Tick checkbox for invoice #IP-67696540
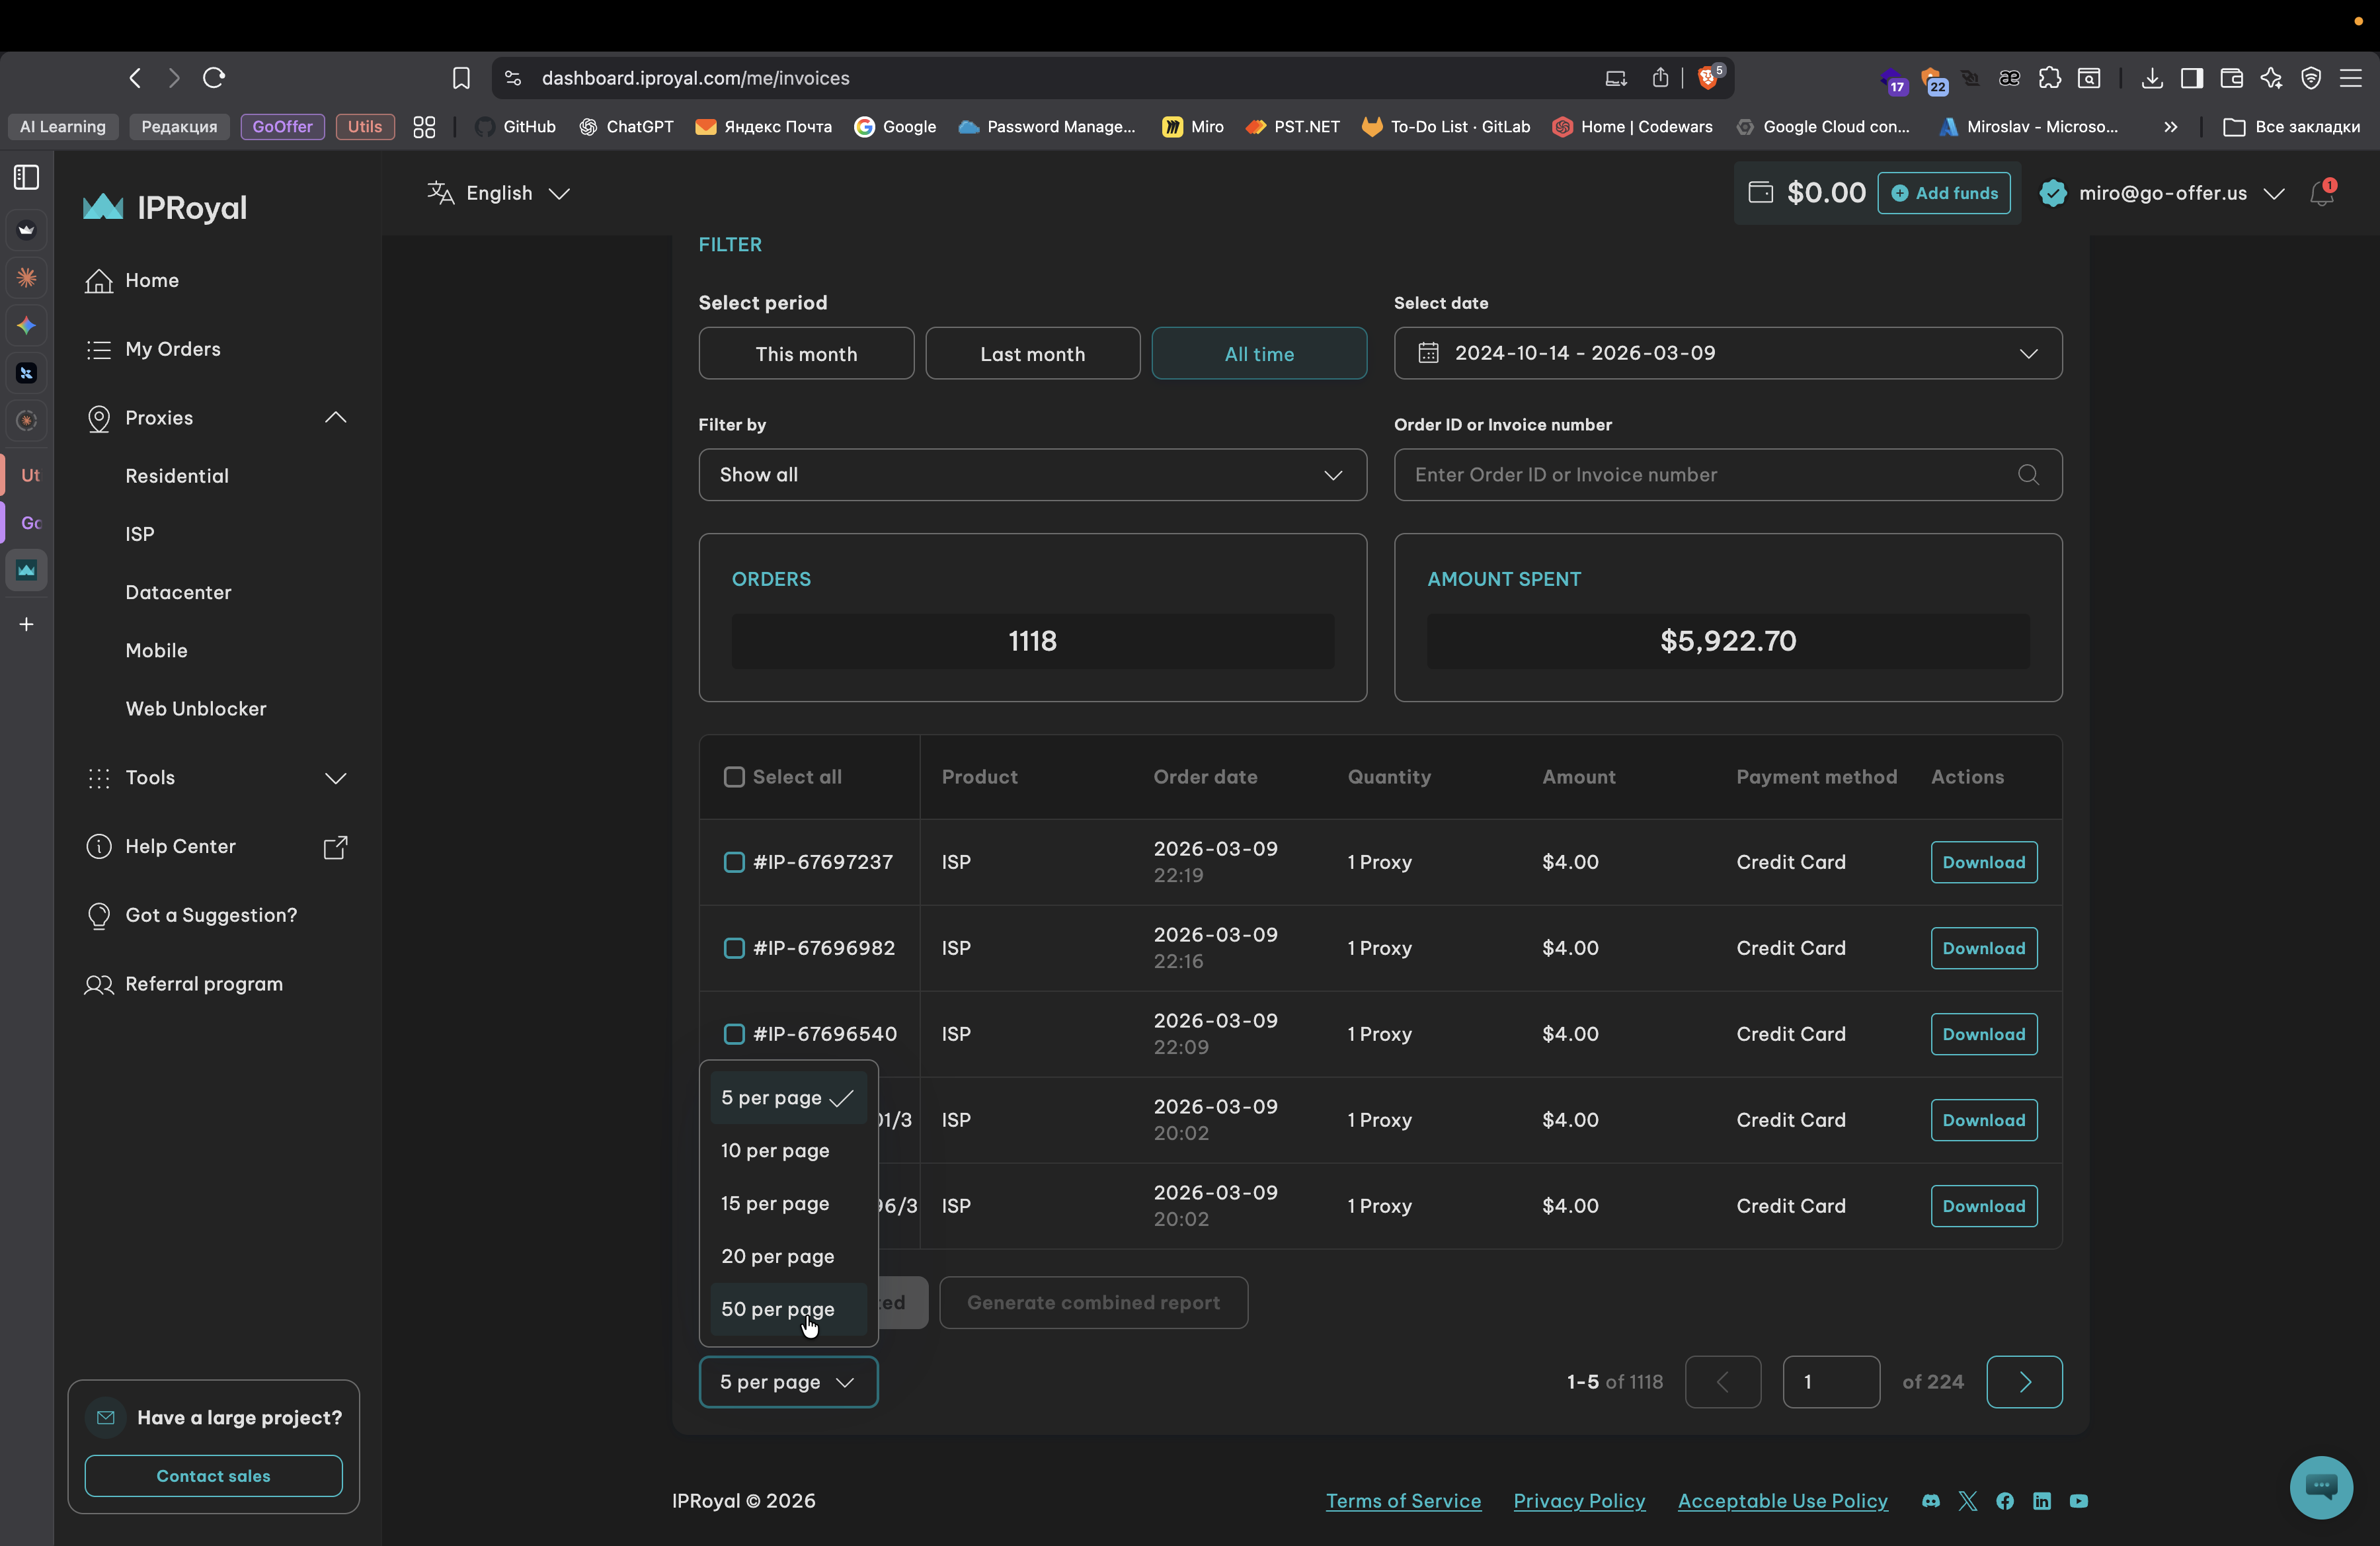 [x=734, y=1034]
